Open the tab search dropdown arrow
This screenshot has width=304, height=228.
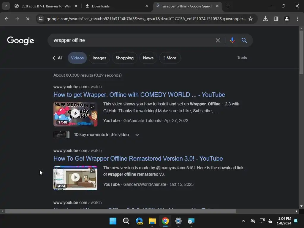coord(6,6)
